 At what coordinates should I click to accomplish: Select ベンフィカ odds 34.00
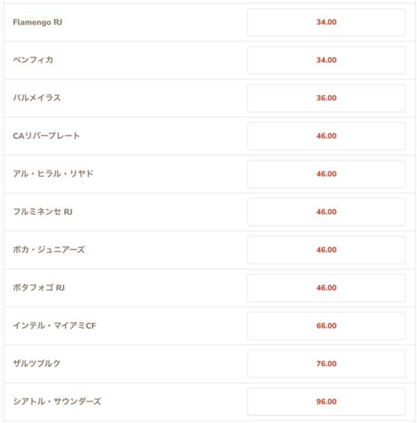(326, 60)
